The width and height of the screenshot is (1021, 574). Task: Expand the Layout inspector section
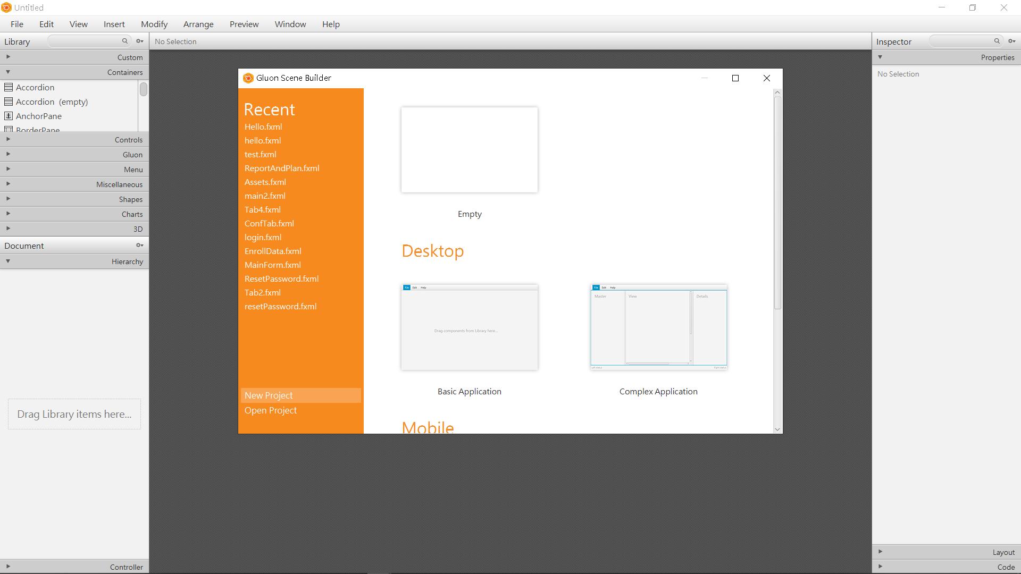coord(880,552)
